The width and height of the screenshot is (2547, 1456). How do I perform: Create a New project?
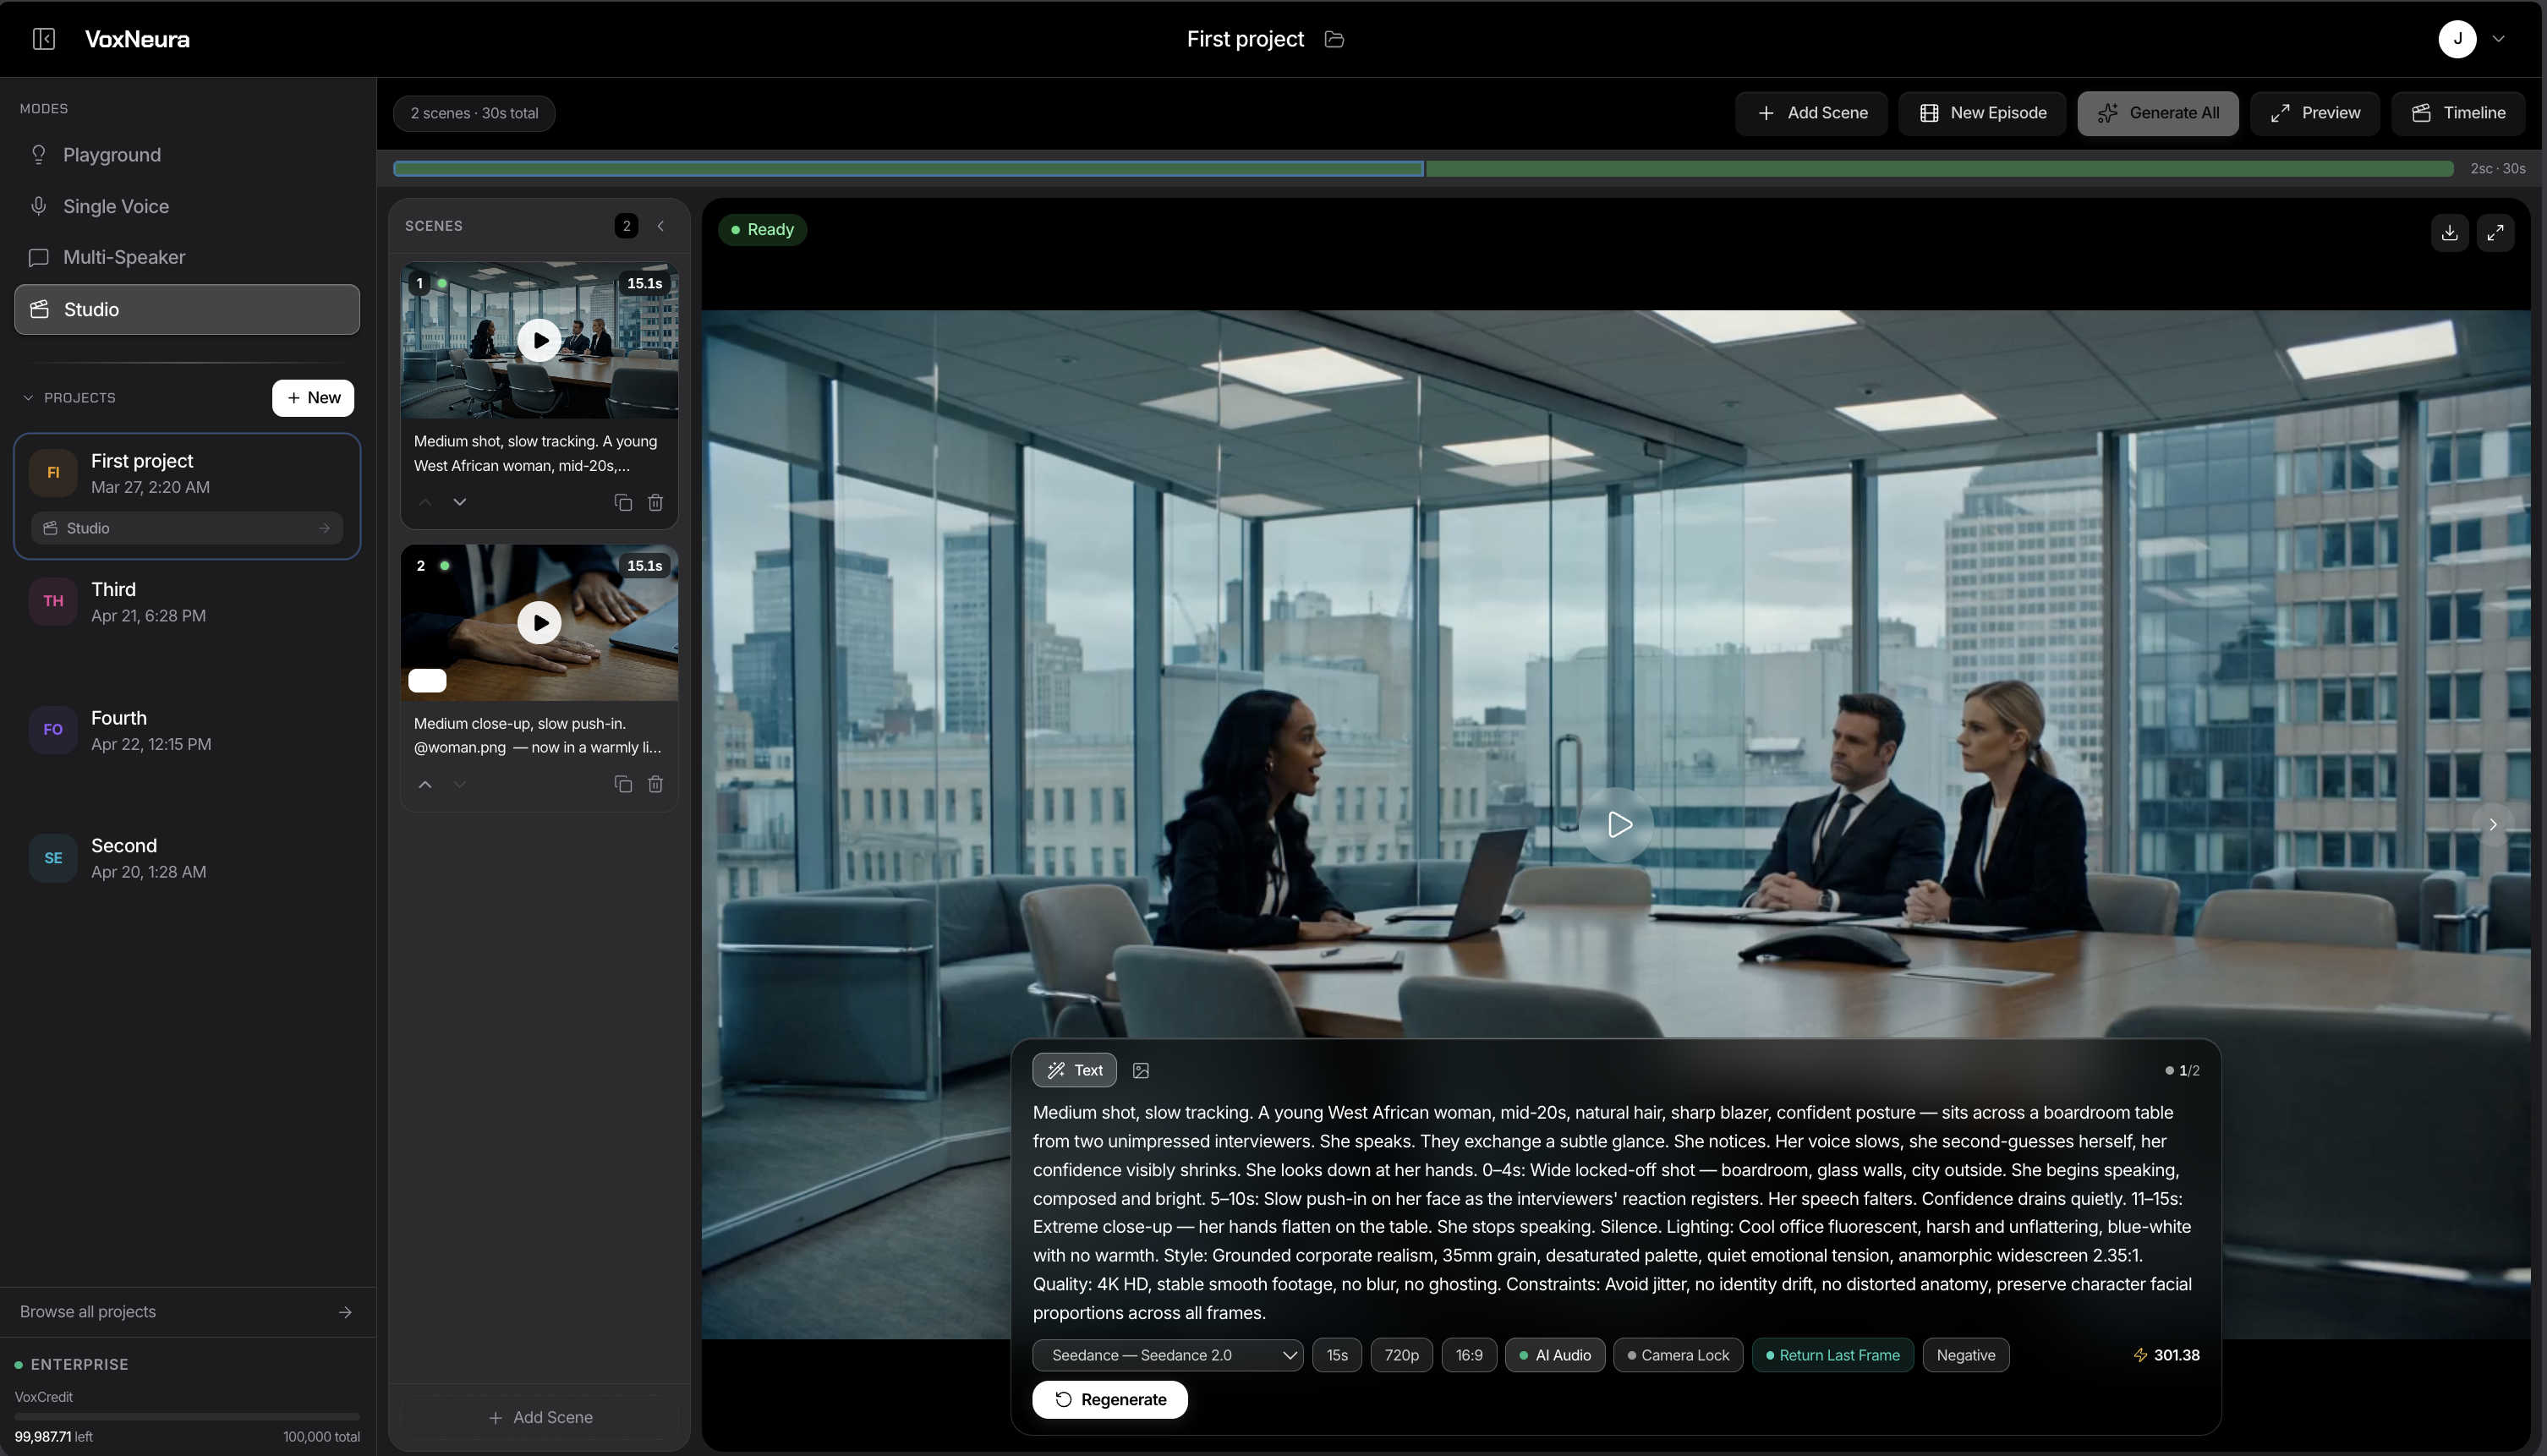313,398
